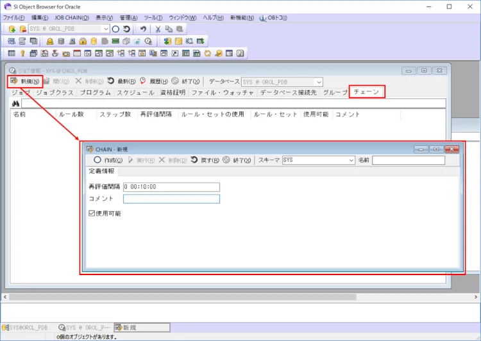Open the script scroll icon
The image size is (481, 341).
22,41
